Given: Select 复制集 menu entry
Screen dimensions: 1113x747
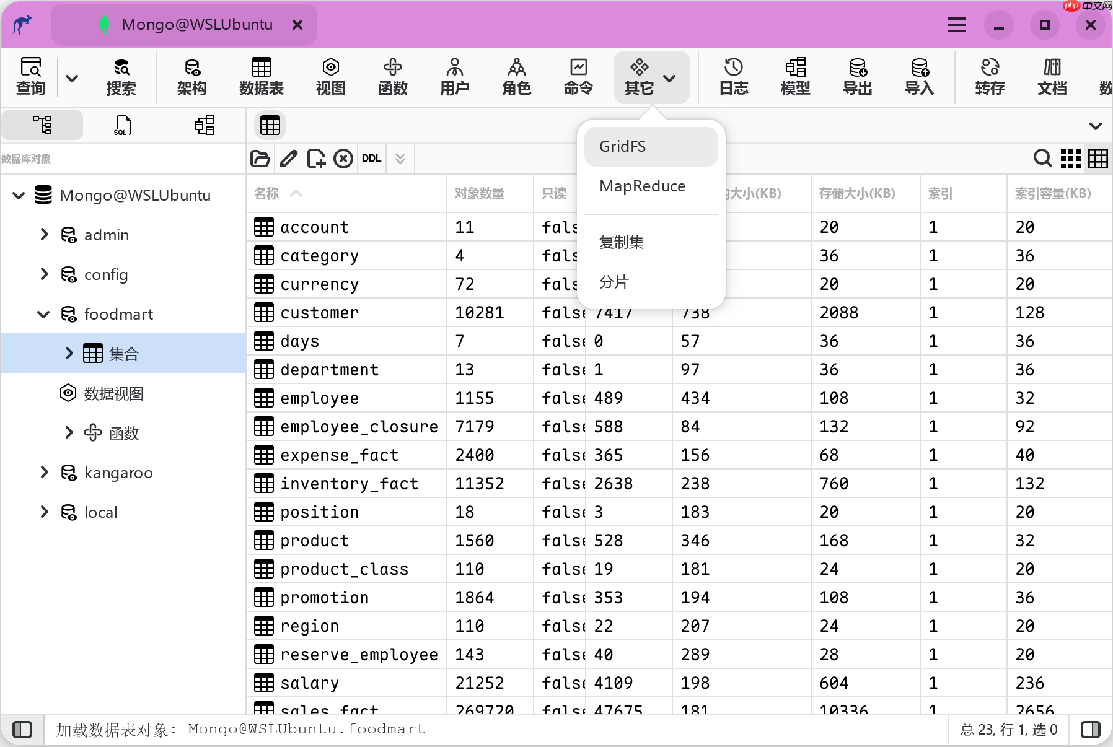Looking at the screenshot, I should click(x=622, y=242).
